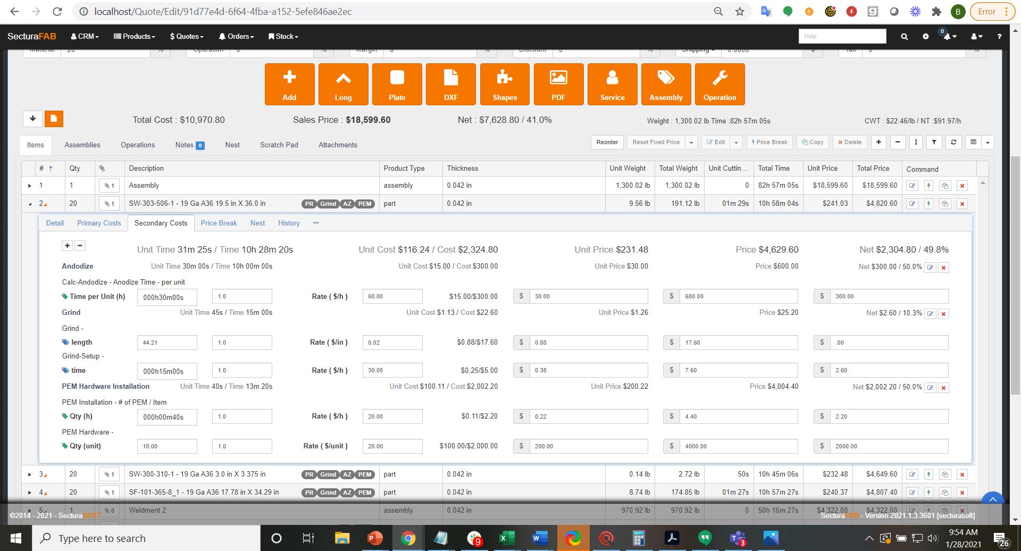Toggle the dollar unit on Andodize unit price
The image size is (1021, 551).
click(x=521, y=296)
